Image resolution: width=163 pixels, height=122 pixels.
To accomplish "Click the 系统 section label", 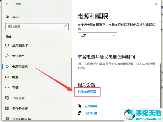I will tap(8, 37).
